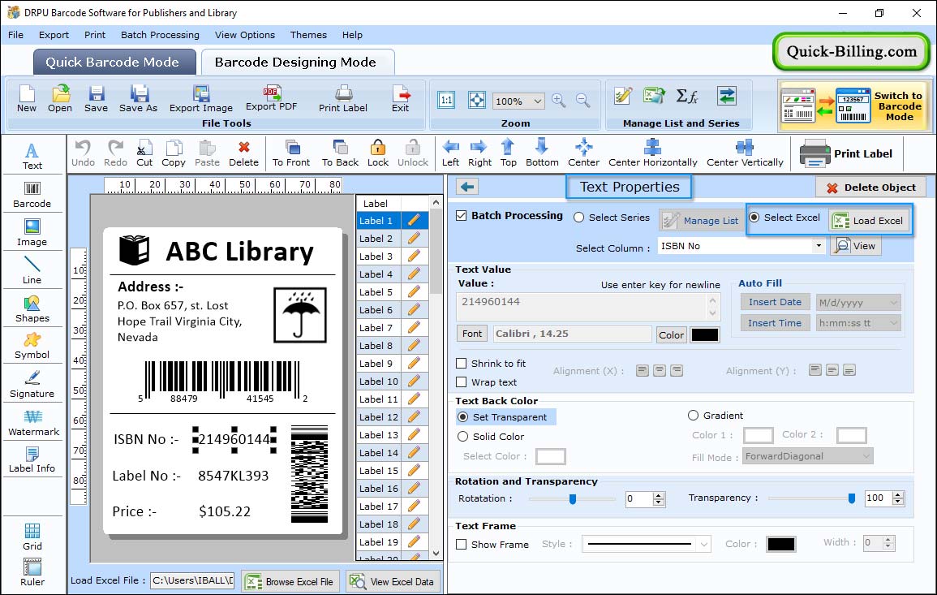Click the Insert Date button

tap(775, 302)
